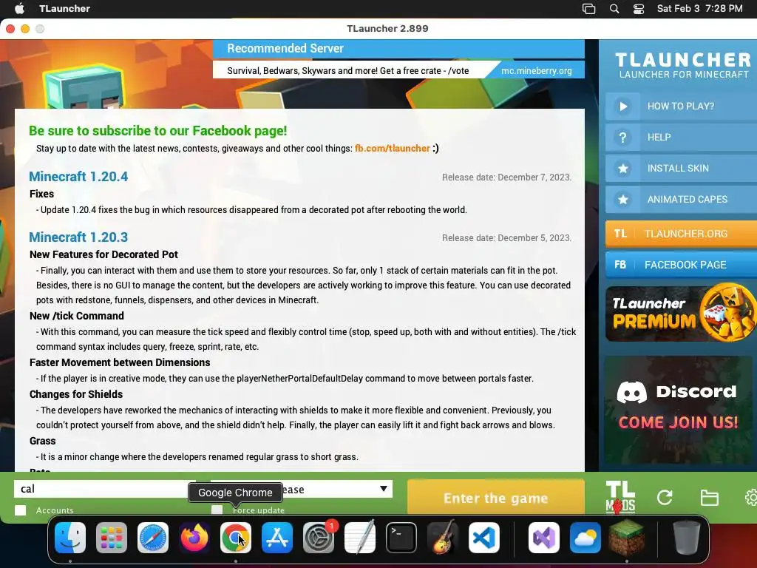Screen dimensions: 757x568
Task: Open the HELP sidebar button
Action: point(681,137)
